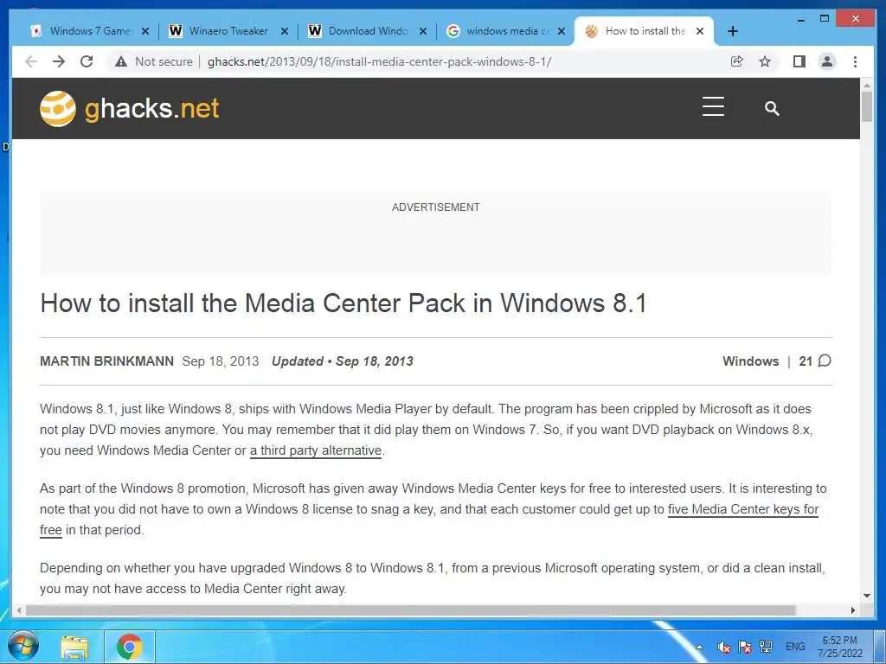Screen dimensions: 886x664
Task: Close the How to install tab
Action: [699, 31]
